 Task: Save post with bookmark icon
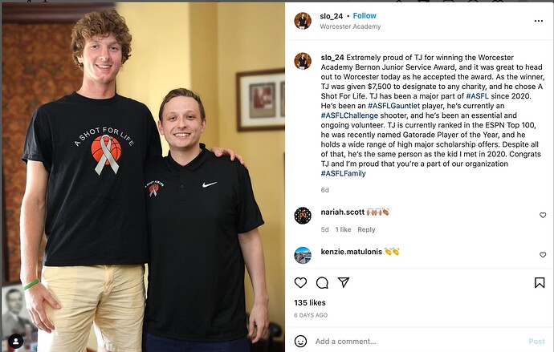click(540, 282)
